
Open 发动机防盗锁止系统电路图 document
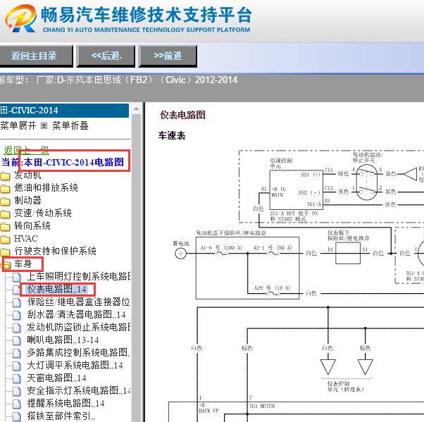(79, 327)
